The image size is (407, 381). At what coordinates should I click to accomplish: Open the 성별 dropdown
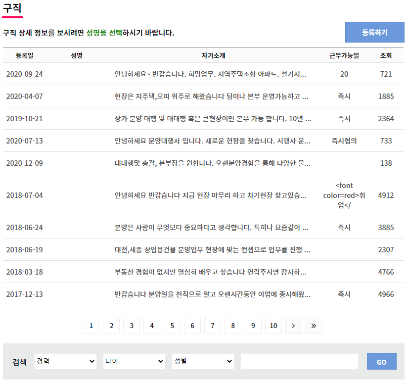tap(203, 361)
